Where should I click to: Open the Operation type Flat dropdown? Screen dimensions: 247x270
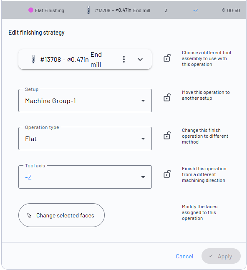point(85,139)
